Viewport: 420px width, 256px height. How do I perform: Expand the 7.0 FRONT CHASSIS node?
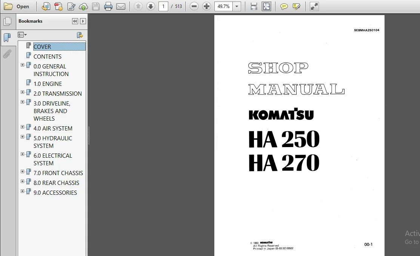[23, 171]
